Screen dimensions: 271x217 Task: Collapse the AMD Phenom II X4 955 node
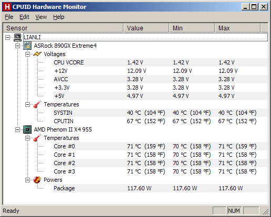(17, 129)
